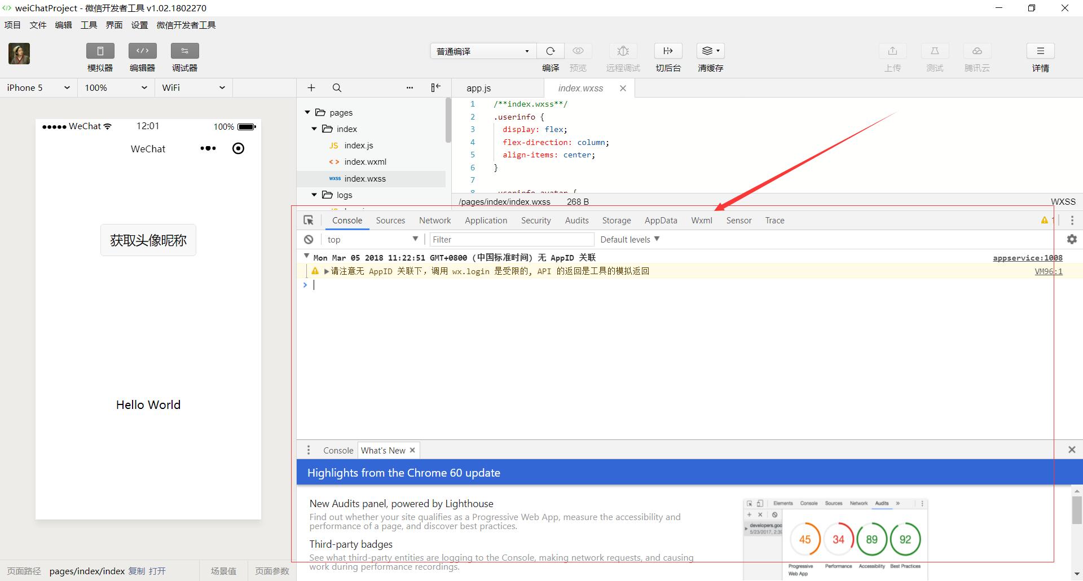Click the WeChat capsule record circle
Image resolution: width=1083 pixels, height=581 pixels.
[239, 148]
